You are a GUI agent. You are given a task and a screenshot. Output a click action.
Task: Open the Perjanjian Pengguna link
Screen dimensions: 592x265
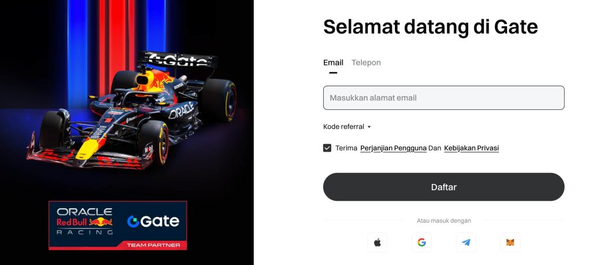tap(393, 148)
